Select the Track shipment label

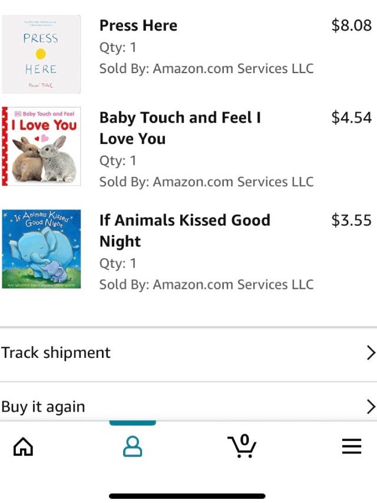tap(56, 353)
